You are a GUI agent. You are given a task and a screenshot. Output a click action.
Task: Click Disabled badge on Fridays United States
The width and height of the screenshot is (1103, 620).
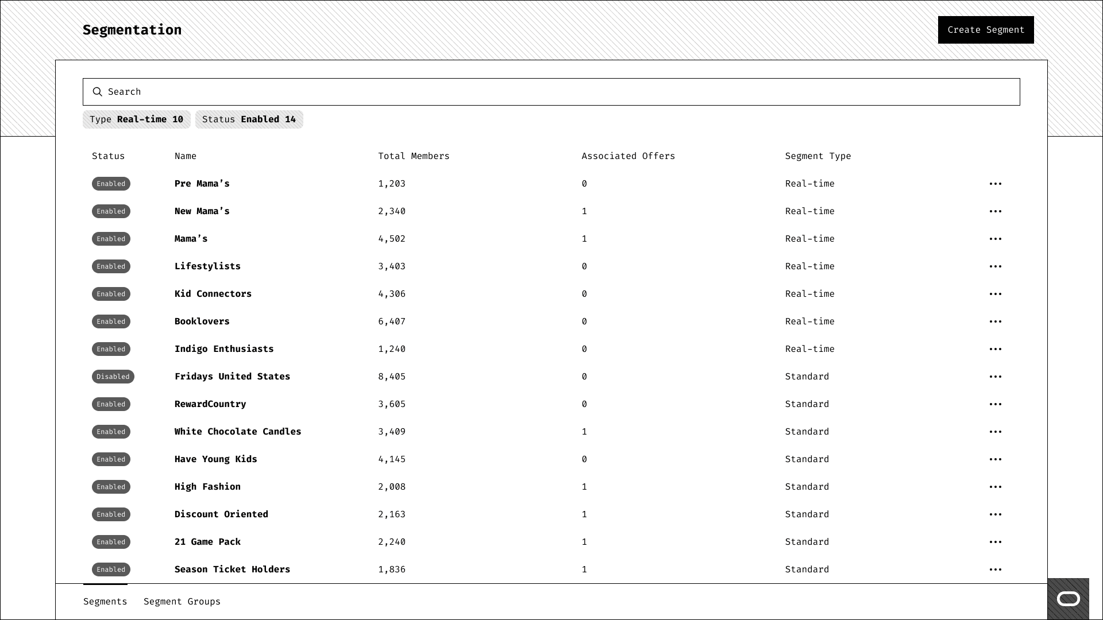pyautogui.click(x=113, y=377)
